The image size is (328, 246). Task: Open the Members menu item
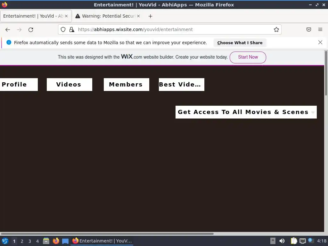[x=126, y=85]
